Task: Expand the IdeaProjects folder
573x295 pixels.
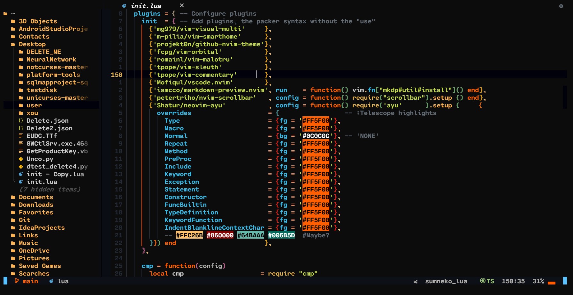Action: coord(42,228)
